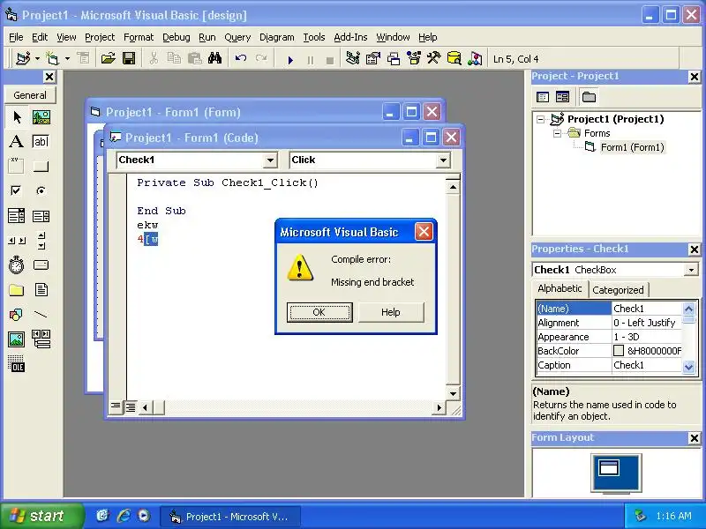Open Data View Window from toolbar
Screen dimensions: 706x529
(454, 58)
